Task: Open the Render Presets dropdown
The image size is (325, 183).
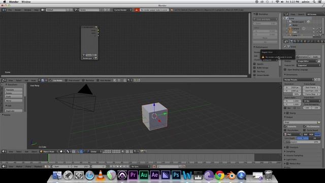Action: [299, 80]
